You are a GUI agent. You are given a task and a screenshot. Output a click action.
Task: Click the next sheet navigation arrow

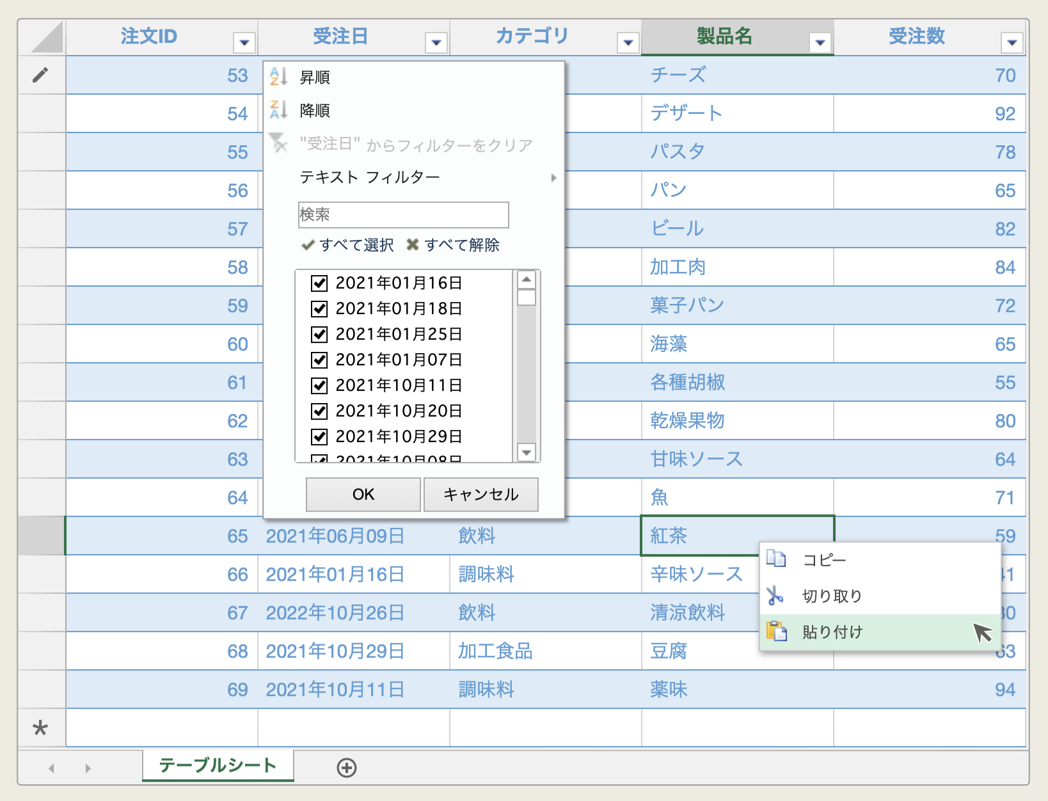(88, 768)
